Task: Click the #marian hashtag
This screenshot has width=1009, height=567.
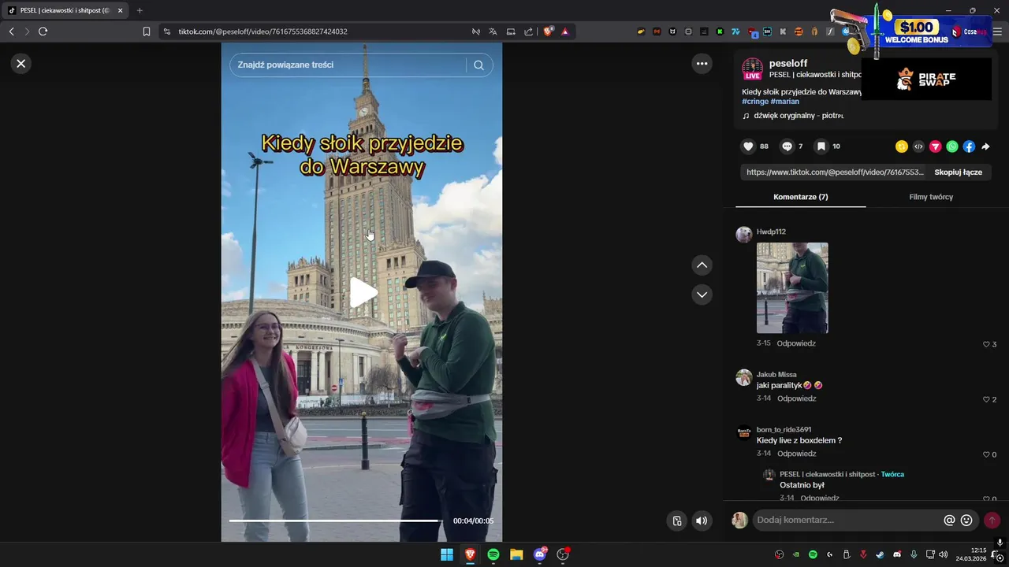Action: coord(785,102)
